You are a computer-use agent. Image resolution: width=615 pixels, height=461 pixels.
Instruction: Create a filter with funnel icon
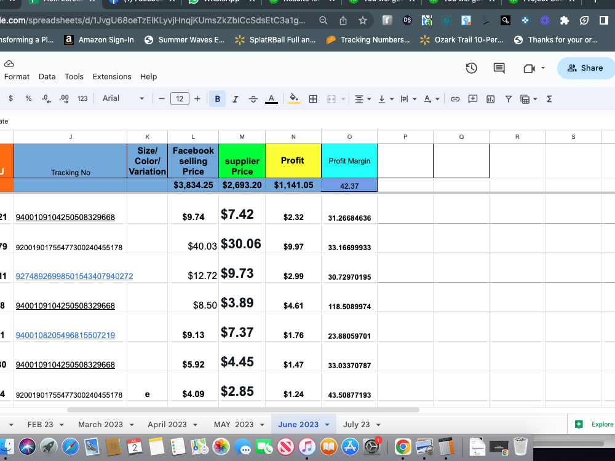pyautogui.click(x=509, y=99)
